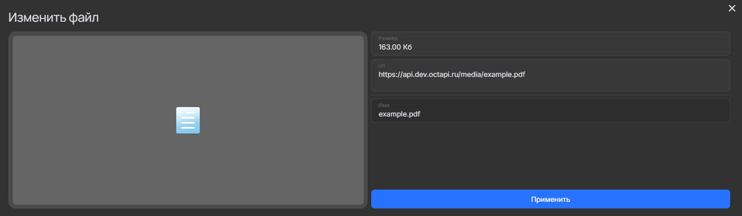Click the document file icon in preview
The width and height of the screenshot is (742, 216).
coord(188,120)
